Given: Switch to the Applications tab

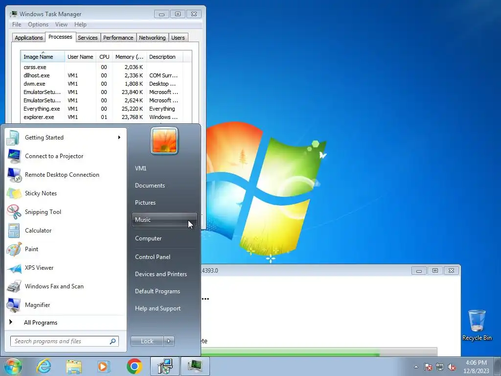Looking at the screenshot, I should pyautogui.click(x=29, y=37).
